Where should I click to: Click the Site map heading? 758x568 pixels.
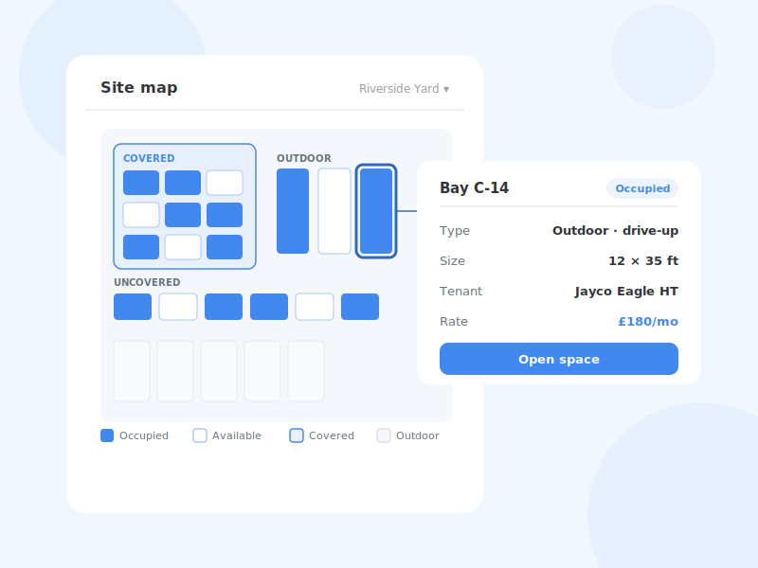[x=139, y=87]
